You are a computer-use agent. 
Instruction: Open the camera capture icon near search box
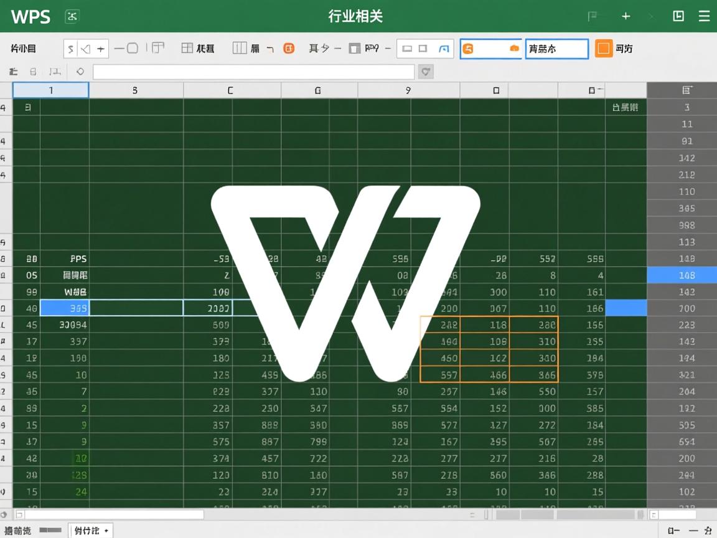click(513, 47)
